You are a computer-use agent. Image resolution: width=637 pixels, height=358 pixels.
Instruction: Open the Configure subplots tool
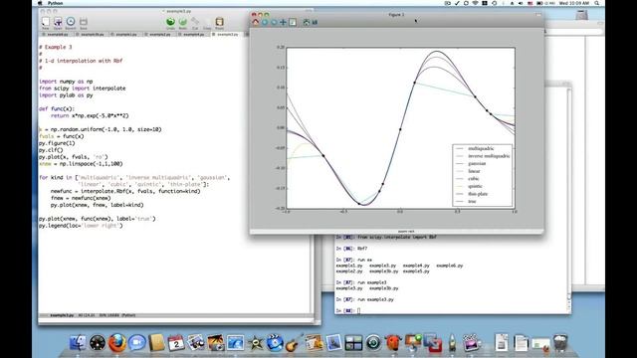[x=307, y=22]
